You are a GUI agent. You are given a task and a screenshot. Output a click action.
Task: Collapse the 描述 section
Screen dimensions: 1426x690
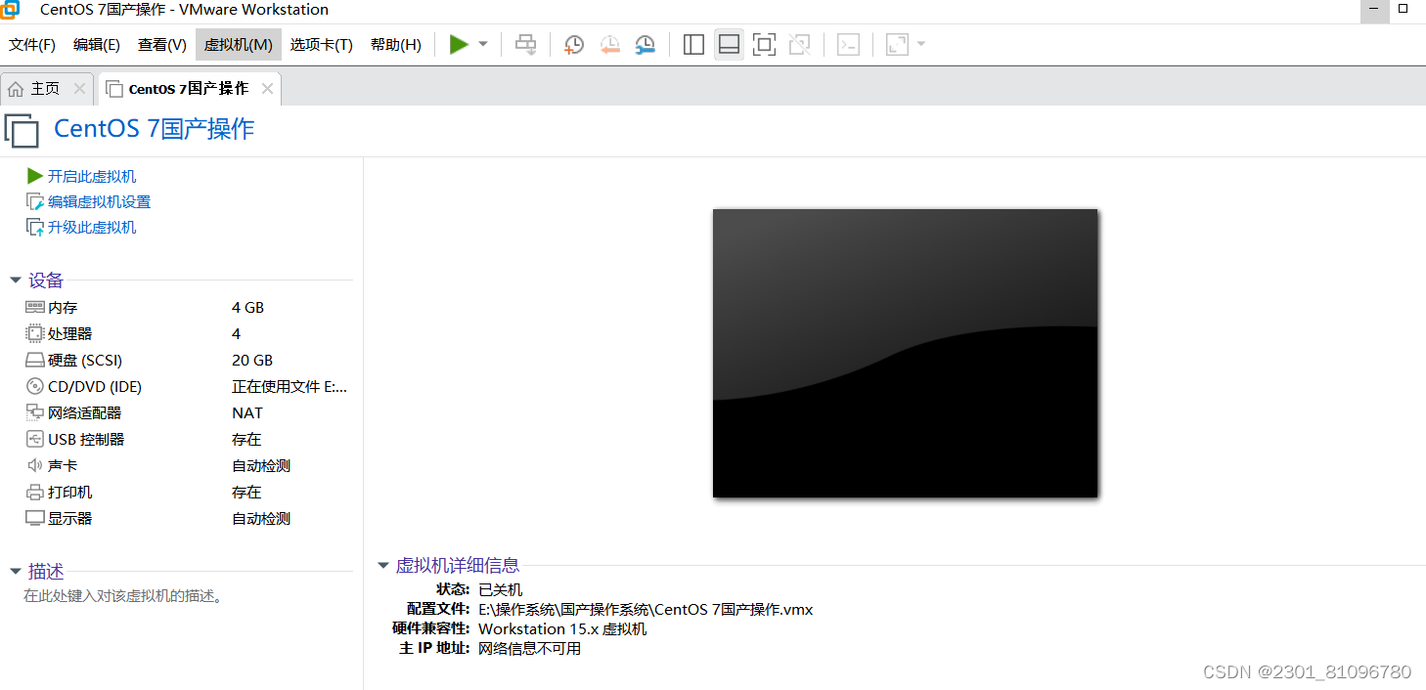tap(16, 572)
